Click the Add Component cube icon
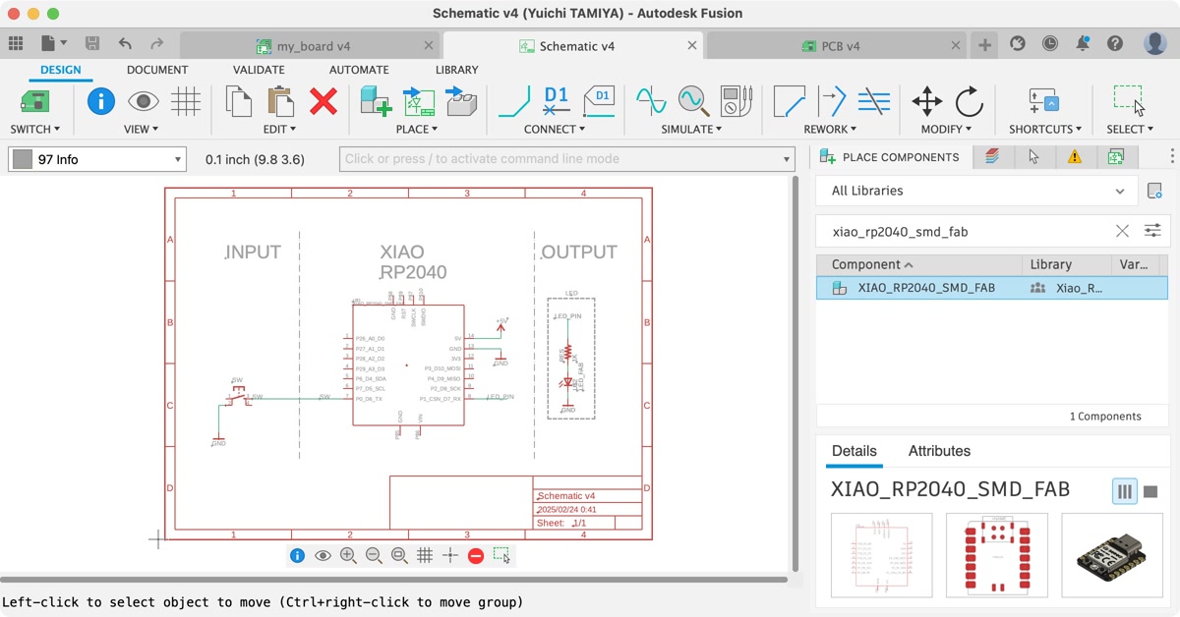 pos(376,101)
